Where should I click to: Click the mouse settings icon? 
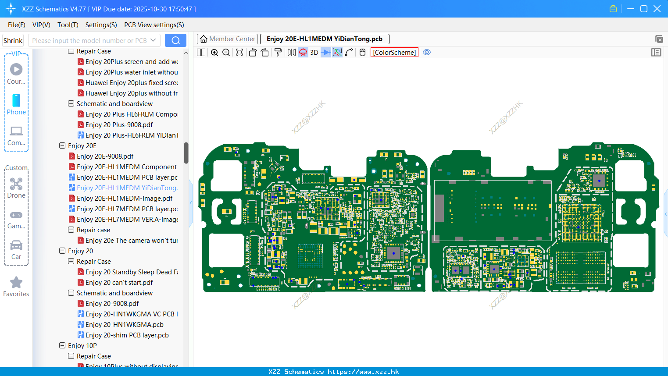[x=362, y=53]
